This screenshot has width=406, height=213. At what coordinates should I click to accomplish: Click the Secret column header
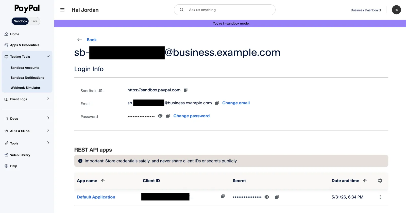click(239, 181)
